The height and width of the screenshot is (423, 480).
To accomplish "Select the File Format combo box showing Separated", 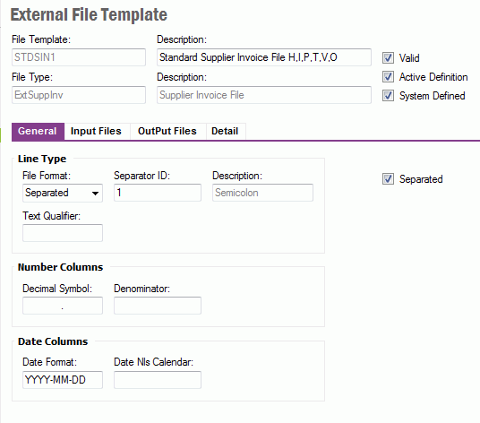I will tap(63, 193).
